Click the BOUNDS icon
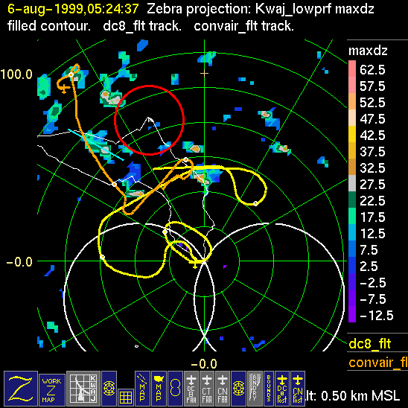This screenshot has height=408, width=408. click(x=269, y=389)
